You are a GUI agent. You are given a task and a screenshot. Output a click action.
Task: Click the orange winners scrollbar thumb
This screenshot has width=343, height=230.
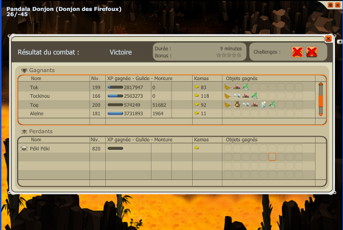[321, 101]
